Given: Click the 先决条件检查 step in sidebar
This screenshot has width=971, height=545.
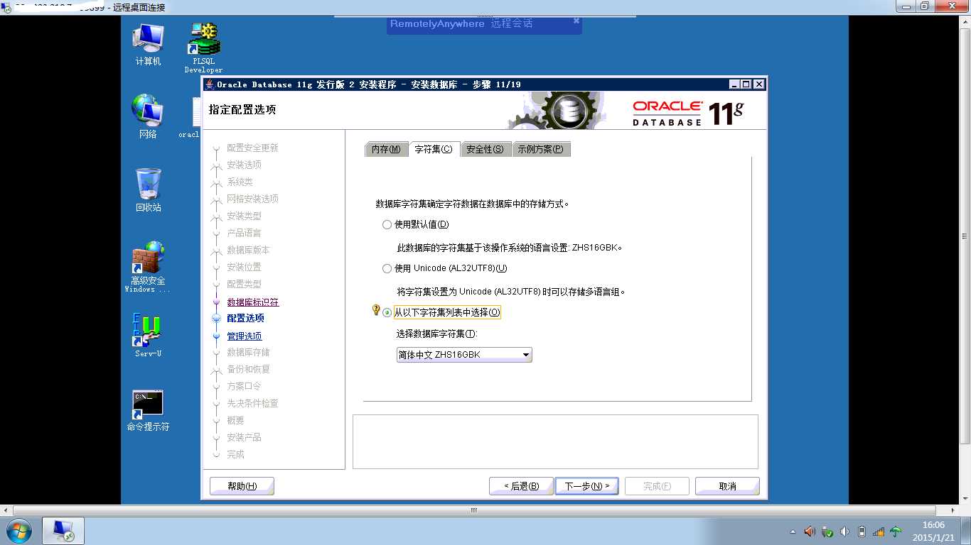Looking at the screenshot, I should 253,403.
